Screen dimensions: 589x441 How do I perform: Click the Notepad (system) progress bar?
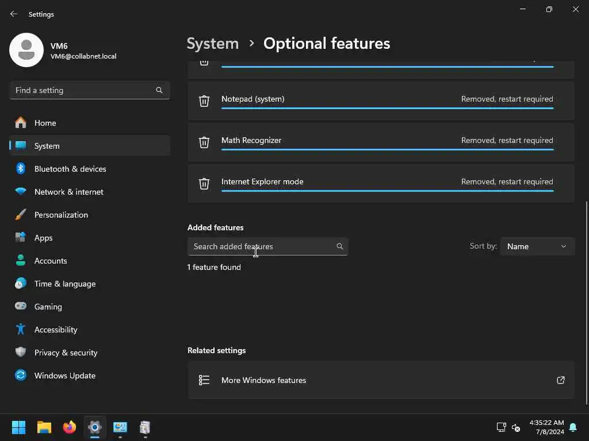click(387, 109)
